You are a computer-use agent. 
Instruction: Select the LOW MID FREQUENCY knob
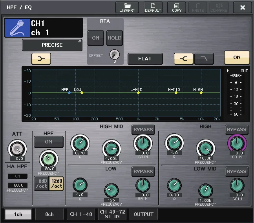[206, 191]
